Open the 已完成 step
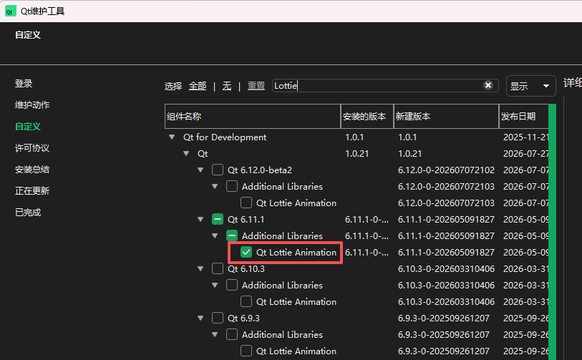Viewport: 582px width, 360px height. (28, 213)
